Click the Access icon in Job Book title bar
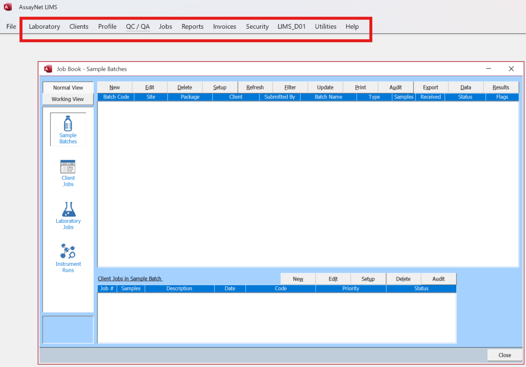The height and width of the screenshot is (367, 526). (48, 69)
